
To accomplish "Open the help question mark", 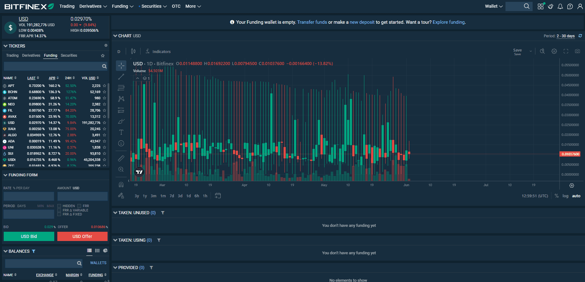I will pos(570,6).
